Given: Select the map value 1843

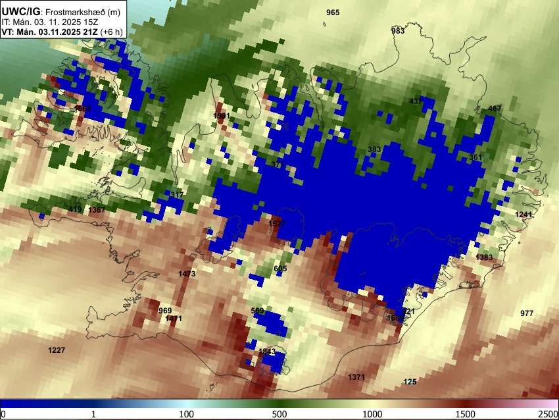Looking at the screenshot, I should coord(267,352).
